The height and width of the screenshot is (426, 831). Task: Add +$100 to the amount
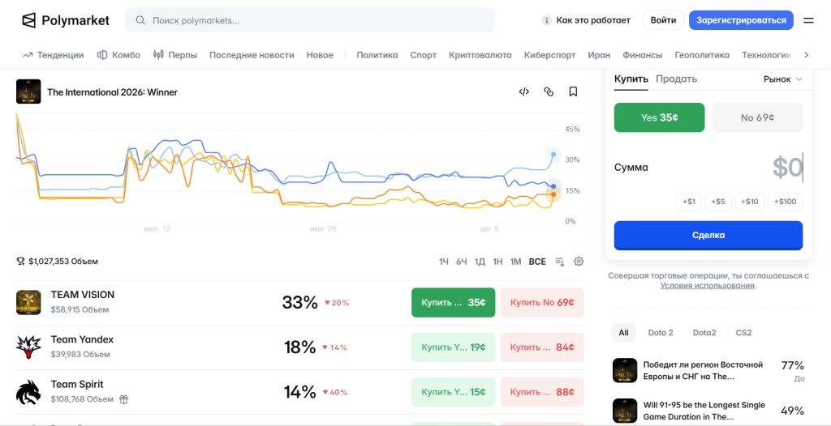pyautogui.click(x=786, y=202)
